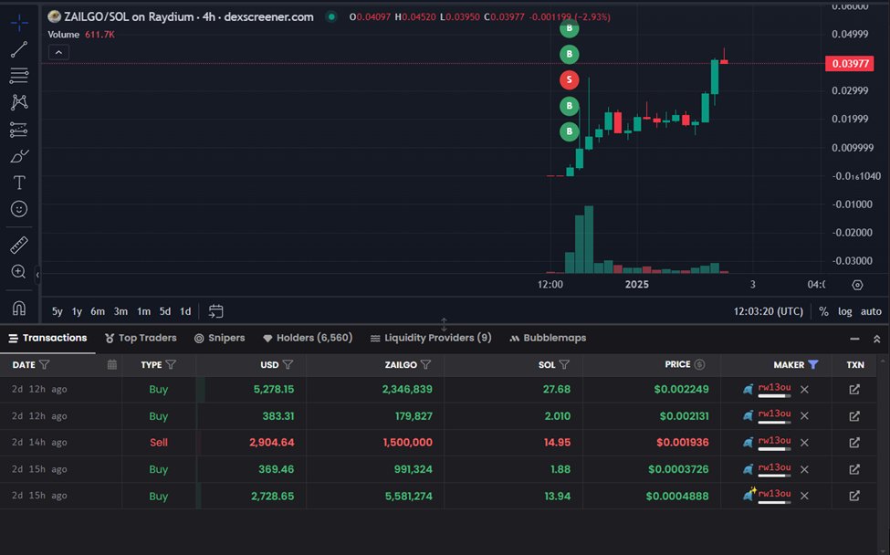890x555 pixels.
Task: Set chart range to 1y
Action: click(77, 311)
